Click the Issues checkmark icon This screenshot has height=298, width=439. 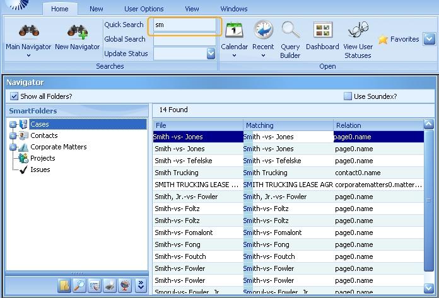(x=23, y=169)
